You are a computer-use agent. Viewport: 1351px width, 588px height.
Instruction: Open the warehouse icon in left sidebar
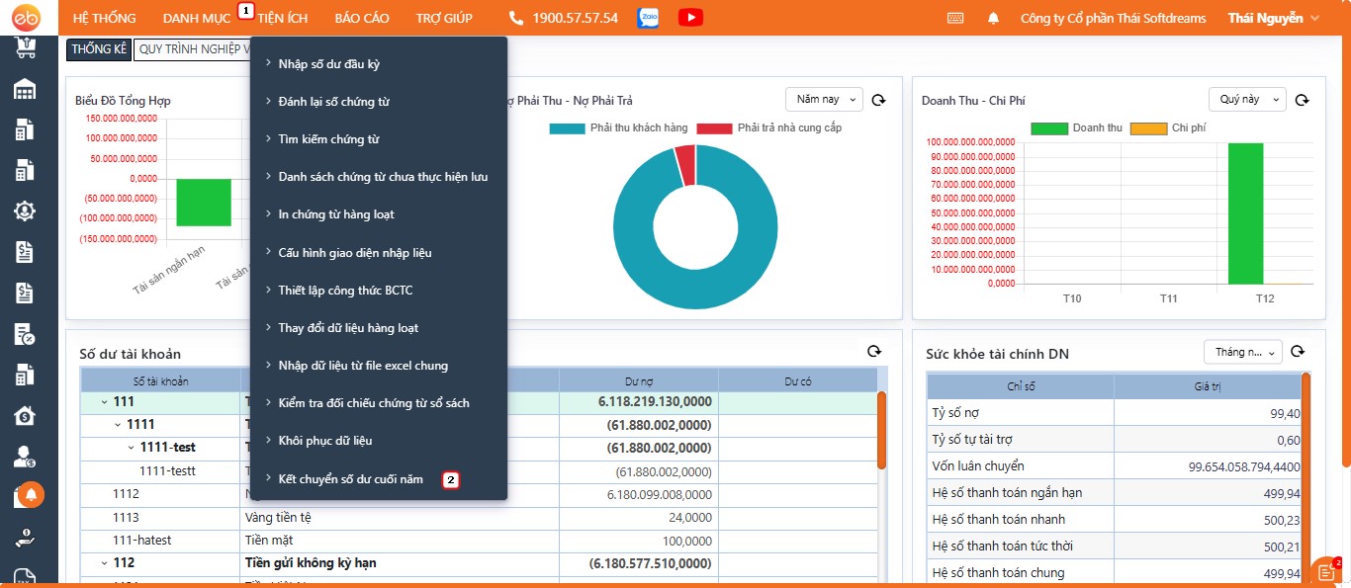pyautogui.click(x=25, y=90)
